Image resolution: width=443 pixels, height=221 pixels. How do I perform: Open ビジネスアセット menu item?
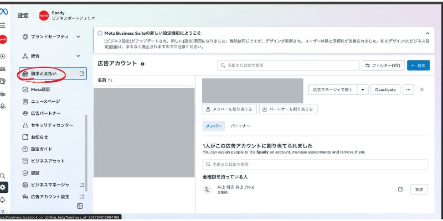(x=53, y=161)
